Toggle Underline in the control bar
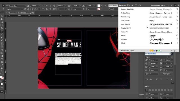 tap(50, 6)
